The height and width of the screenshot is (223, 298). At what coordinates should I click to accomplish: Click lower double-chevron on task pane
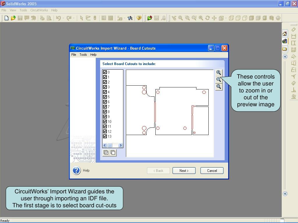(285, 194)
